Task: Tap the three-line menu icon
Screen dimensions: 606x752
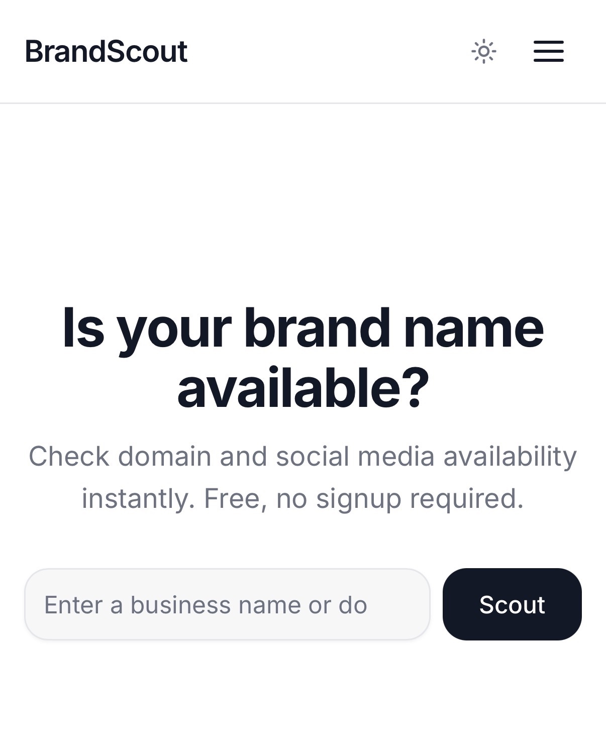Action: click(x=548, y=51)
